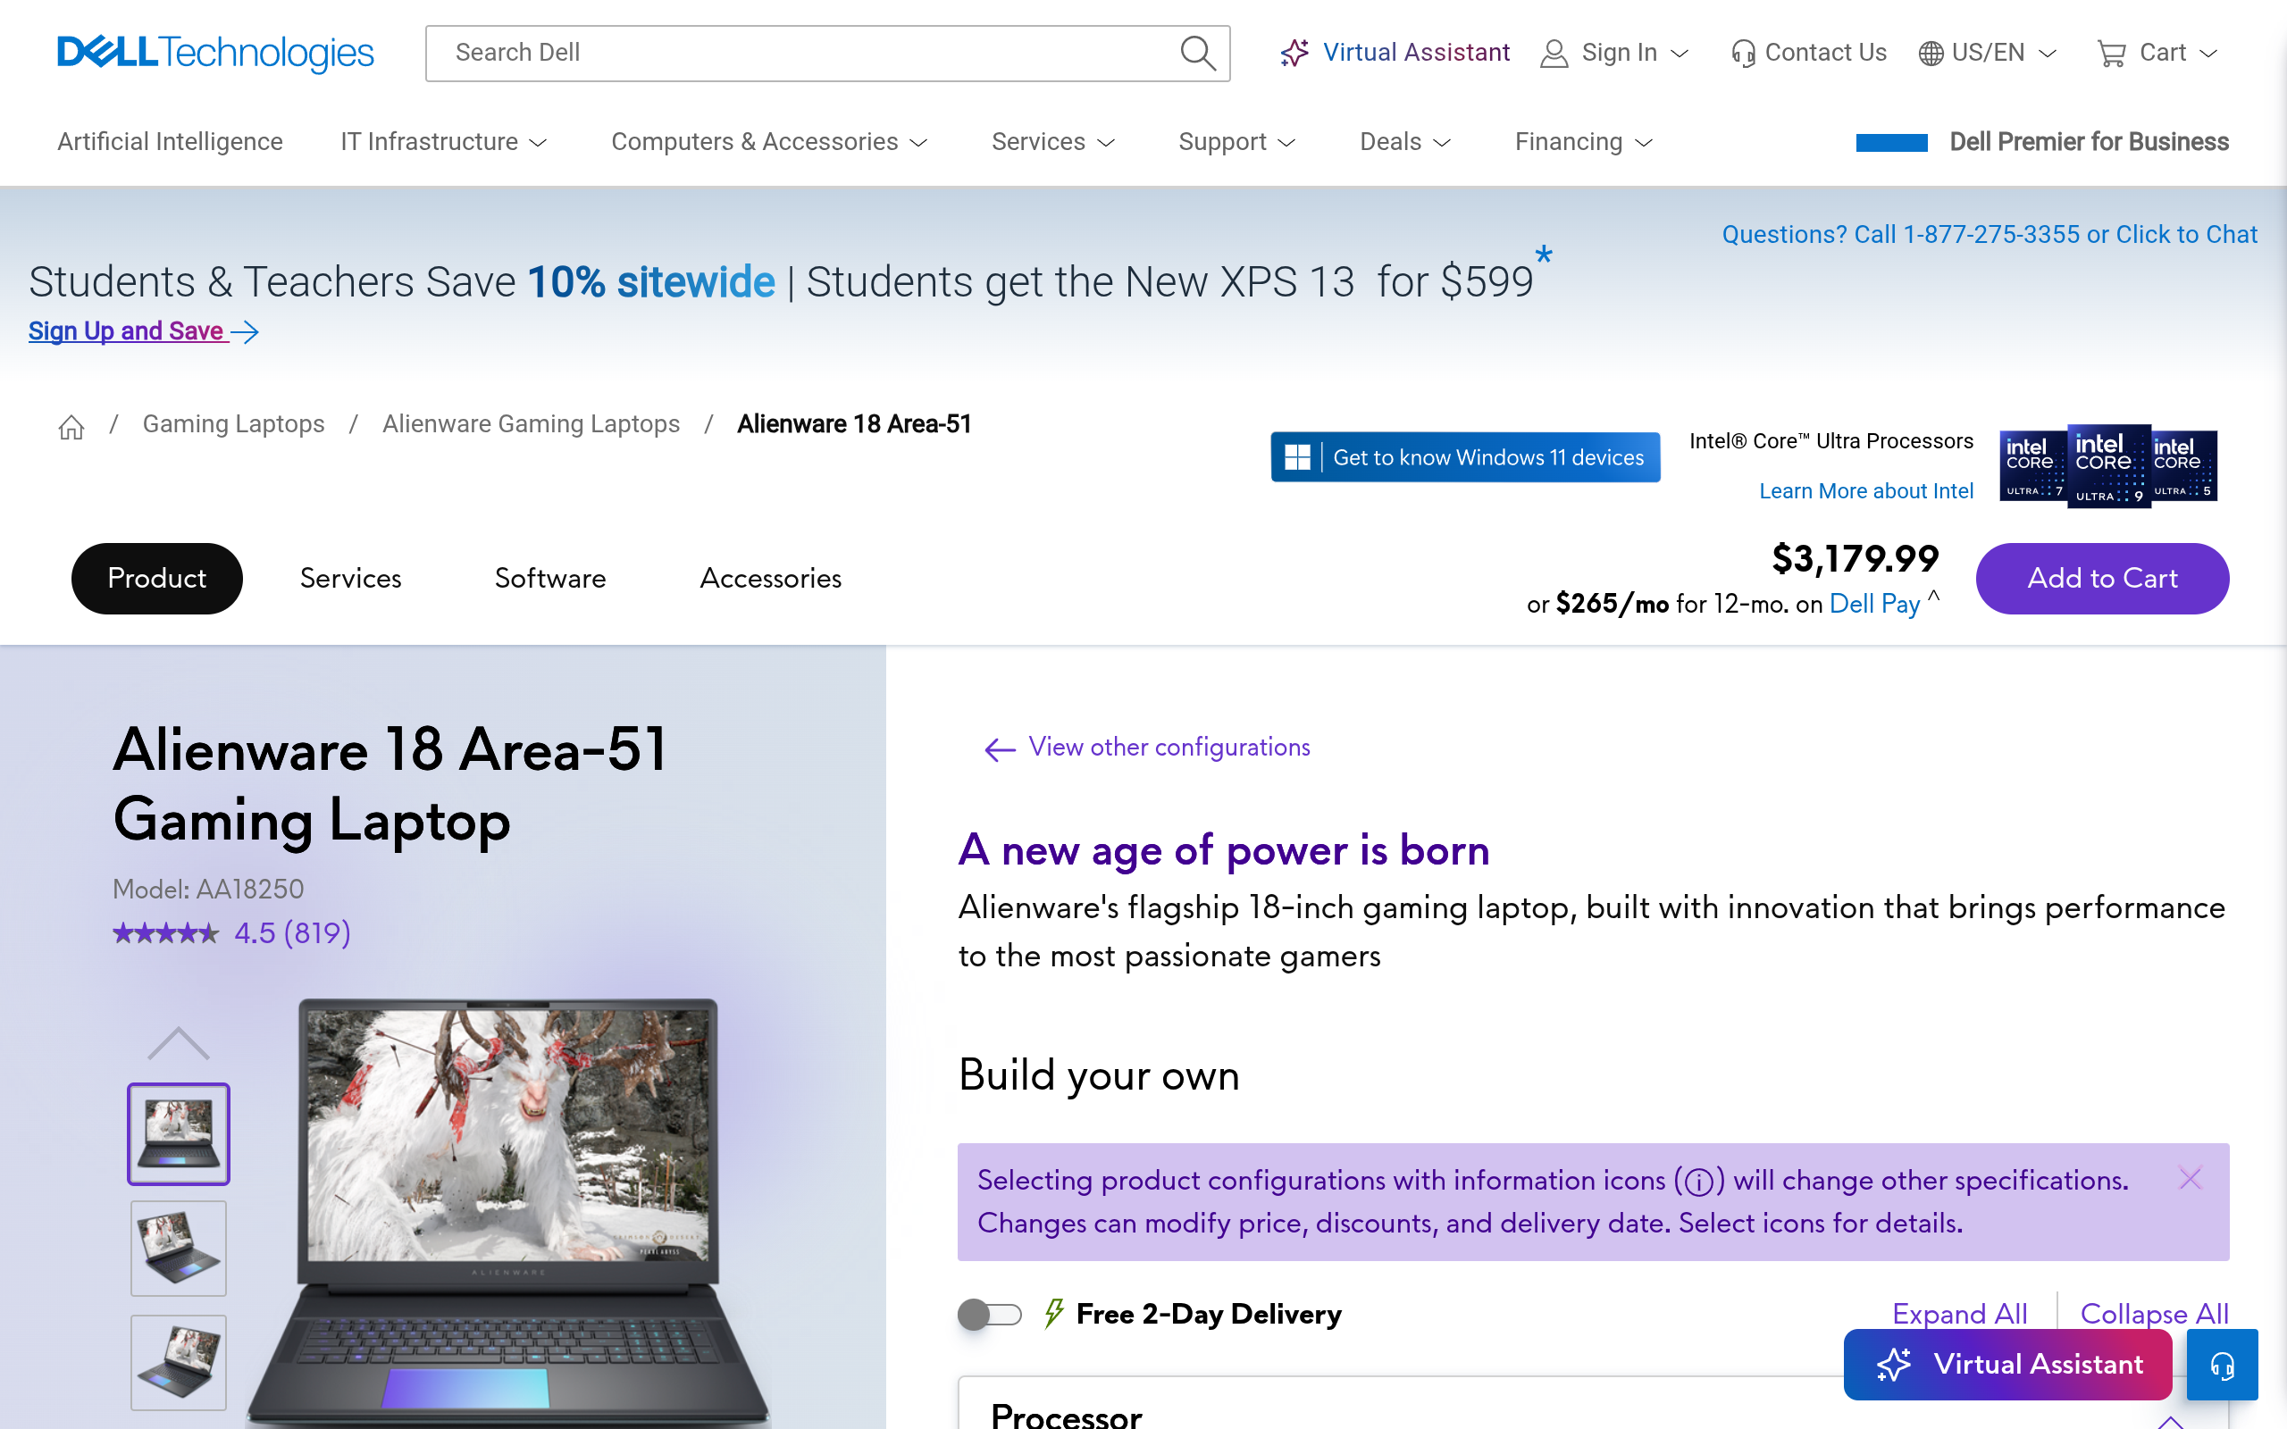This screenshot has width=2287, height=1429.
Task: Toggle Free 2-Day Delivery switch
Action: 990,1314
